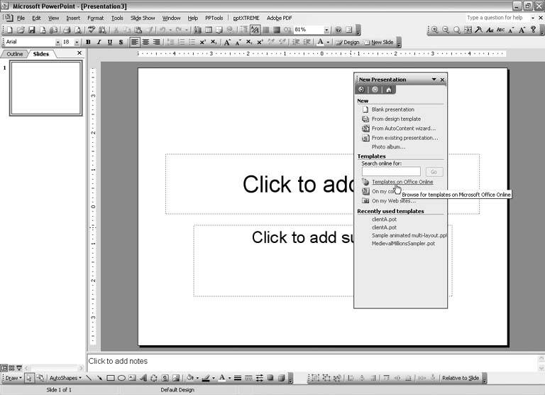Insert a Text Box from Draw toolbar
545x395 pixels.
tap(132, 378)
